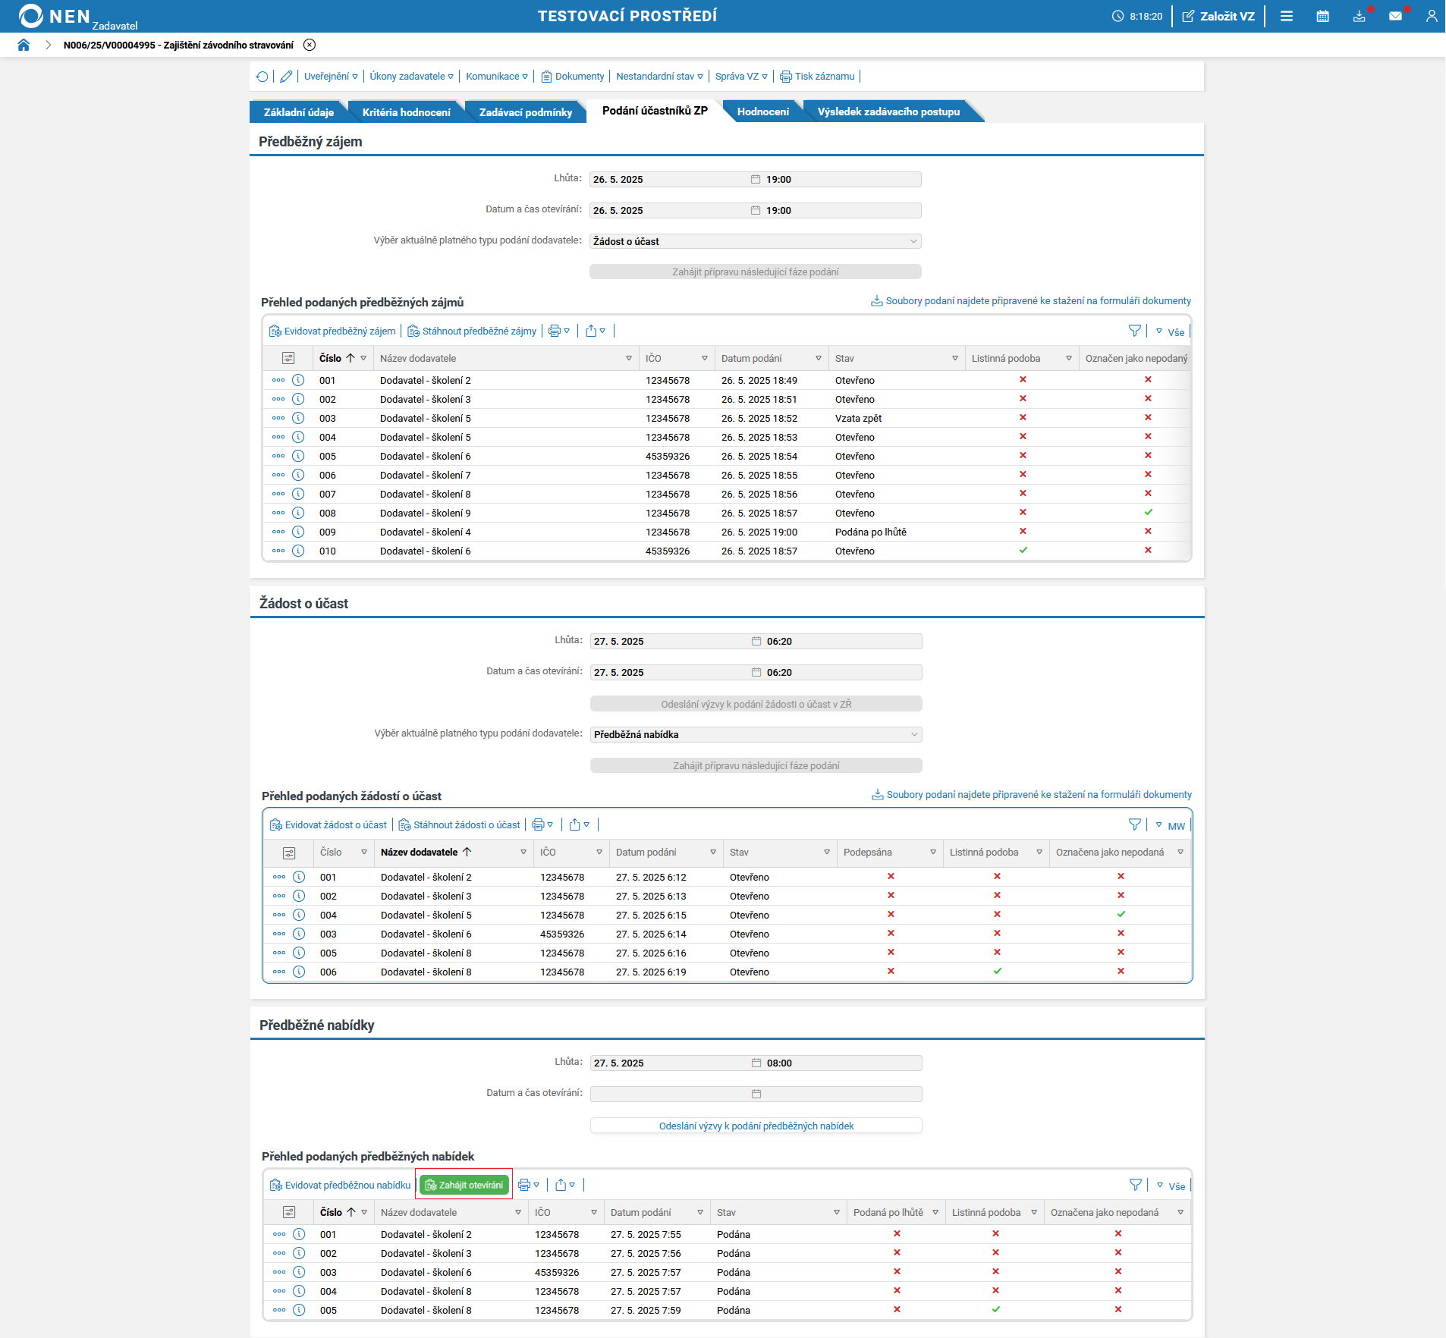Open the Žádost o účast type dropdown

[755, 241]
